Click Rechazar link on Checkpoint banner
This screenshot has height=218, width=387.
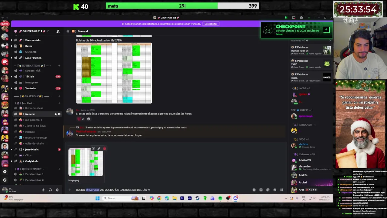pyautogui.click(x=279, y=34)
